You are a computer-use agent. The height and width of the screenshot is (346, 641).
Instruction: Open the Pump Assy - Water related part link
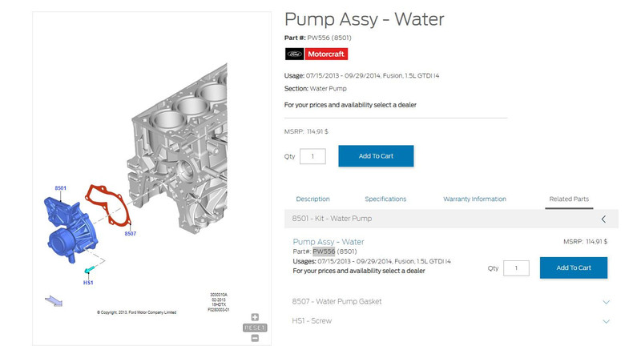[x=329, y=242]
